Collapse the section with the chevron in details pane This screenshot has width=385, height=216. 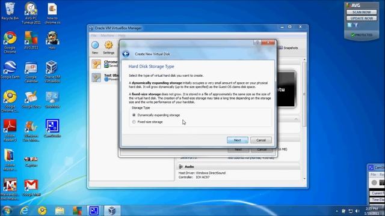[296, 119]
